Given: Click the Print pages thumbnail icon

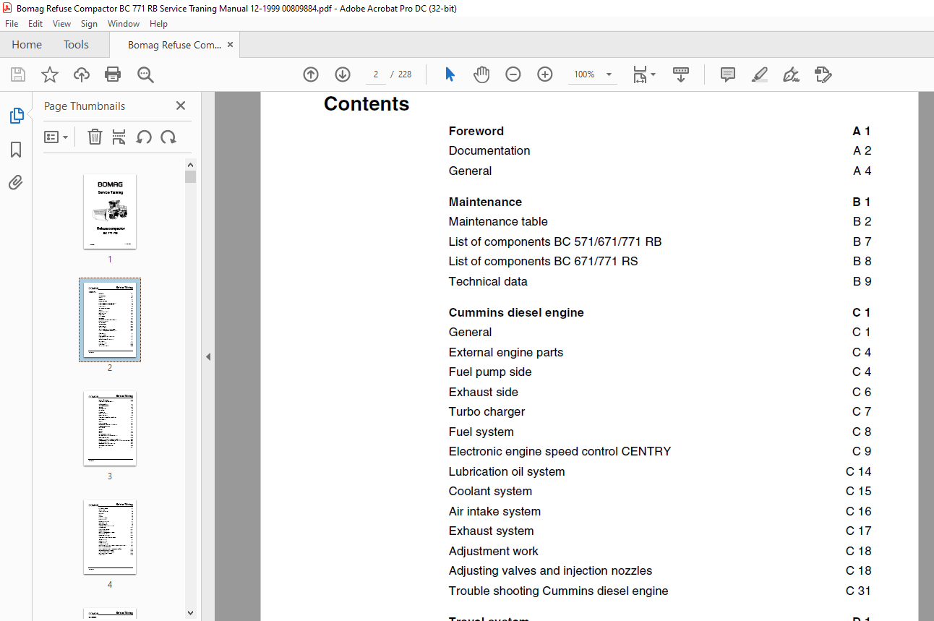Looking at the screenshot, I should [119, 137].
